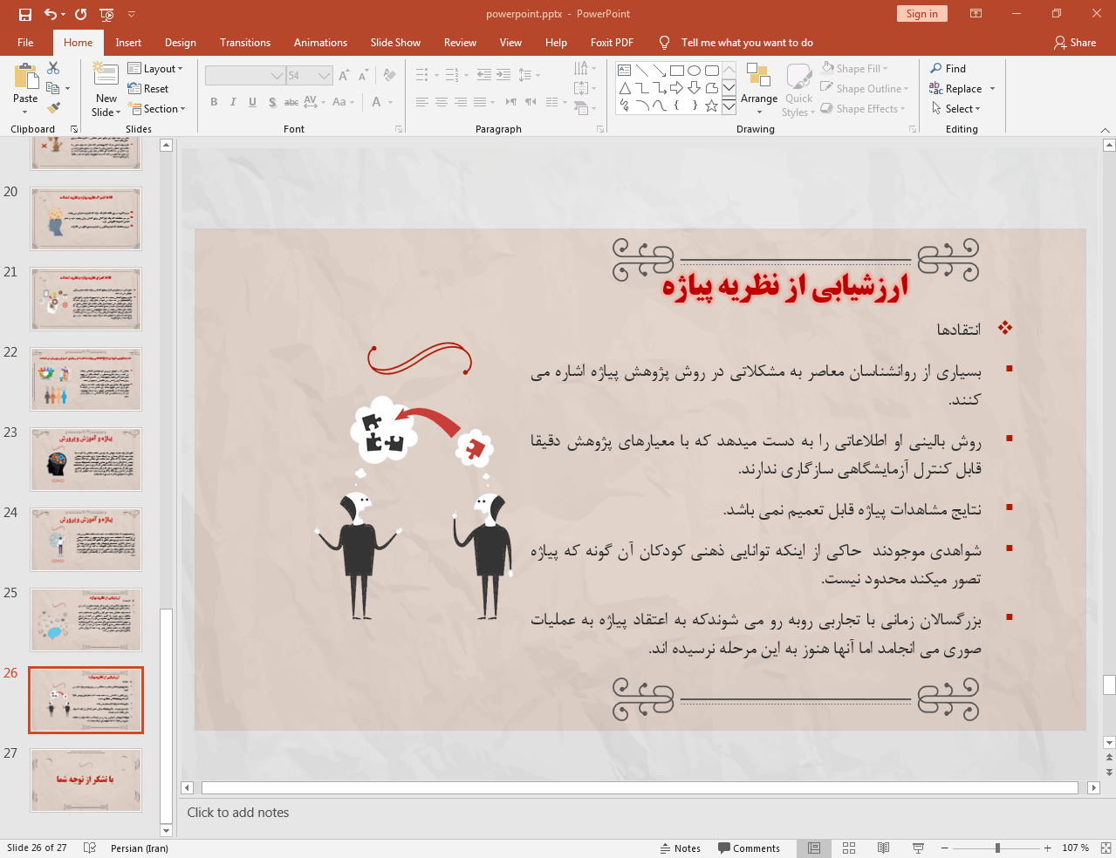Toggle Italic formatting

point(233,102)
